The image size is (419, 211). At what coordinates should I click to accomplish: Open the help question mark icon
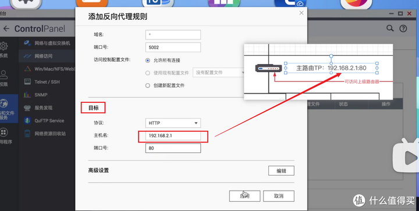(403, 28)
